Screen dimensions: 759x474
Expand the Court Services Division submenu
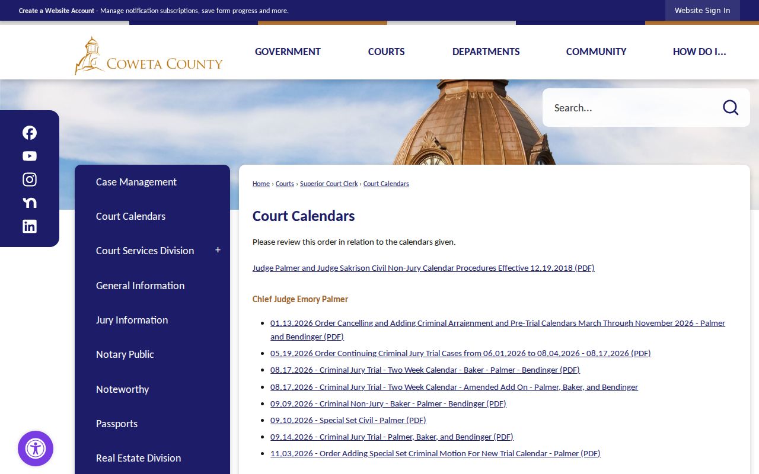pyautogui.click(x=218, y=250)
